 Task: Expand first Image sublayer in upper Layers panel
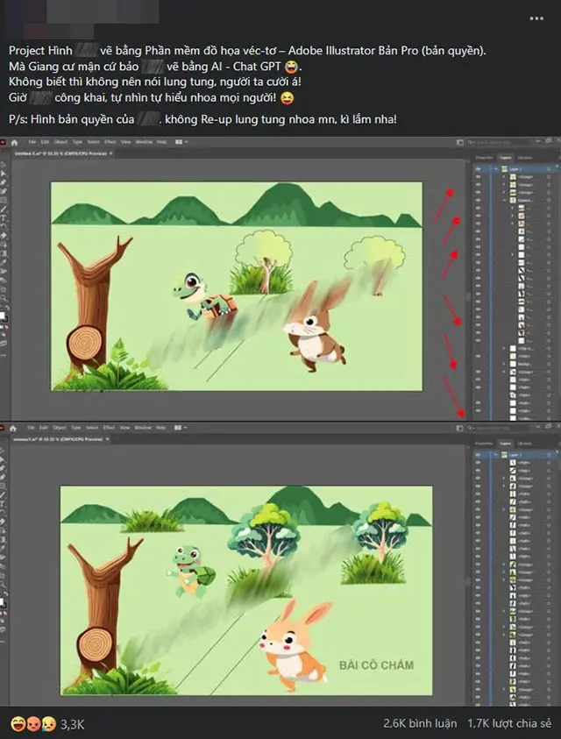504,177
